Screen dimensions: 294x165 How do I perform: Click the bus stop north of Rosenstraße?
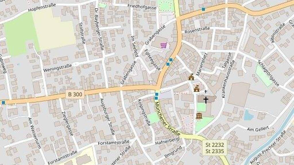click(x=204, y=9)
